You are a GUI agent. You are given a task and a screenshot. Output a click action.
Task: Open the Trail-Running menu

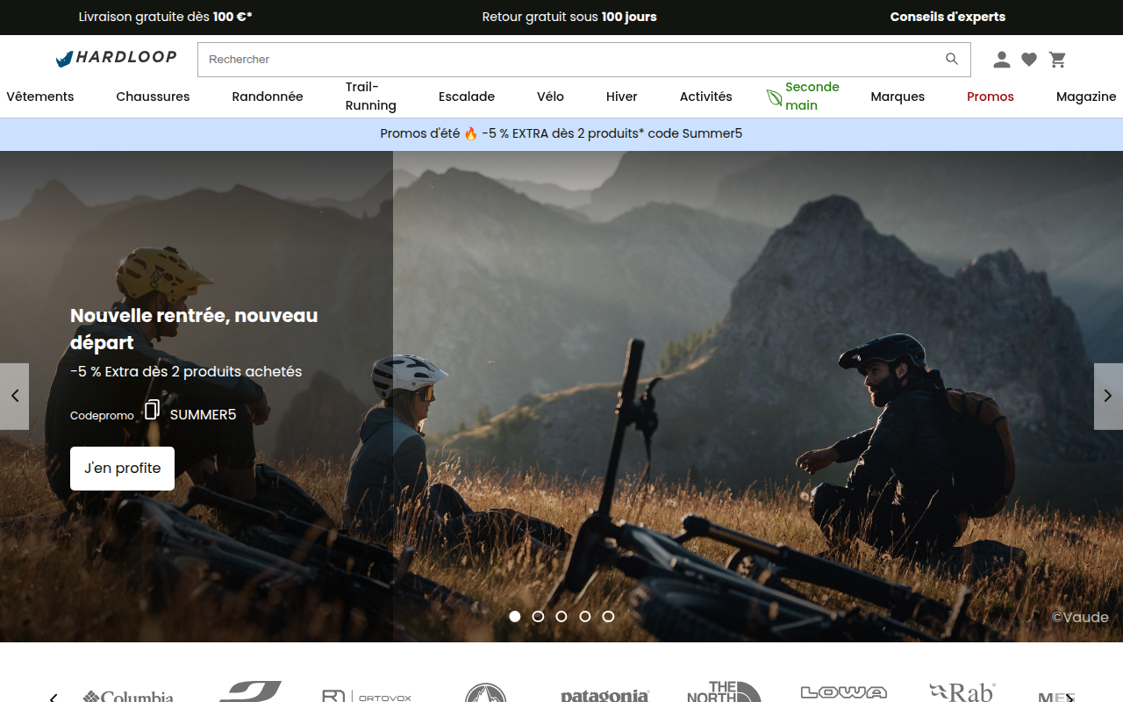[x=371, y=97]
